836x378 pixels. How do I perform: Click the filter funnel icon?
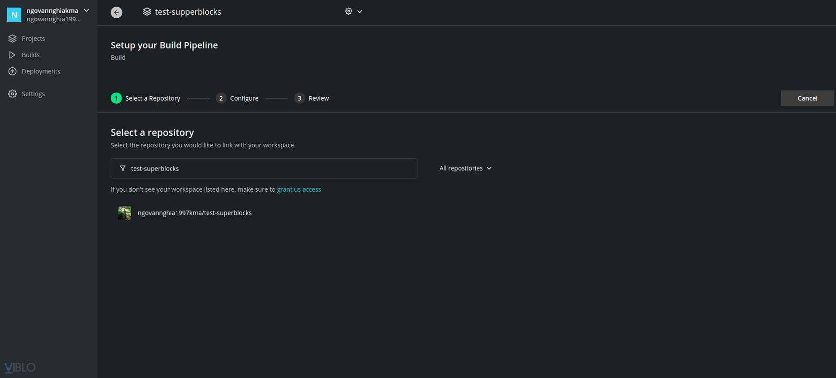tap(123, 169)
